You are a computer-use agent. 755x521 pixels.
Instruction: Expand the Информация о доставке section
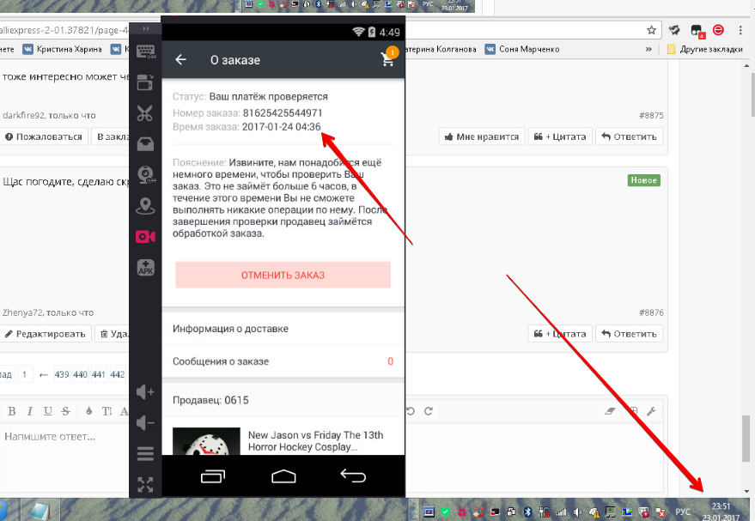click(283, 329)
